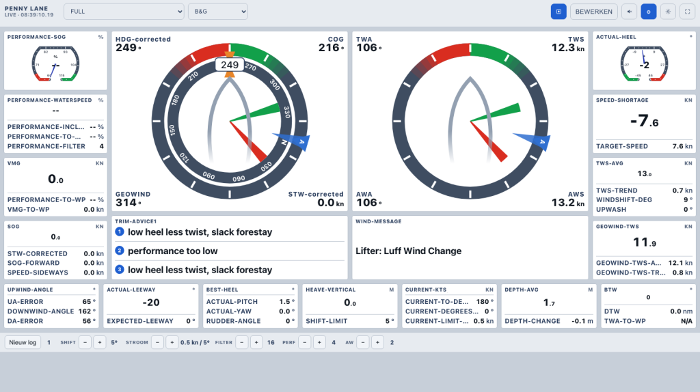Screen dimensions: 700x392
Task: Click the red pointer on wind dial
Action: coord(489,141)
